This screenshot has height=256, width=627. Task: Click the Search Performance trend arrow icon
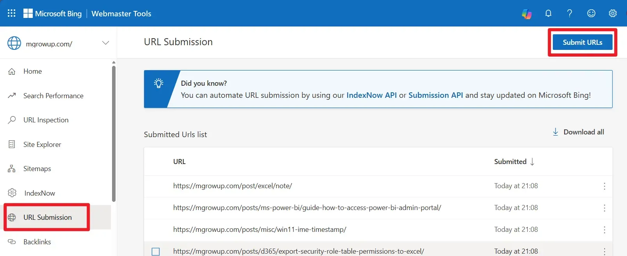(12, 95)
